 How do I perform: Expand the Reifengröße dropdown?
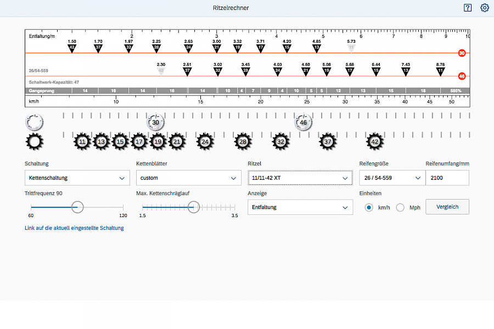(x=391, y=178)
